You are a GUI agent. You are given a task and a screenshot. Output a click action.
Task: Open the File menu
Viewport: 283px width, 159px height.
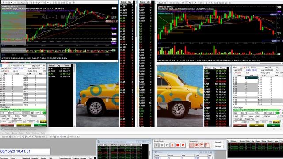tap(2, 133)
